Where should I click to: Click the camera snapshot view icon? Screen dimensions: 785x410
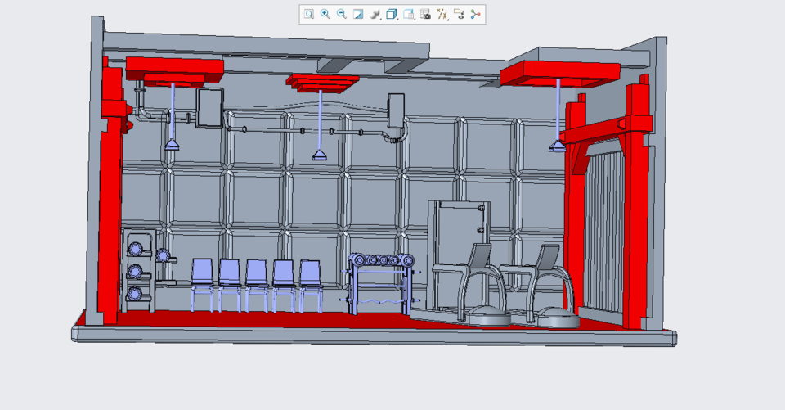[x=425, y=14]
